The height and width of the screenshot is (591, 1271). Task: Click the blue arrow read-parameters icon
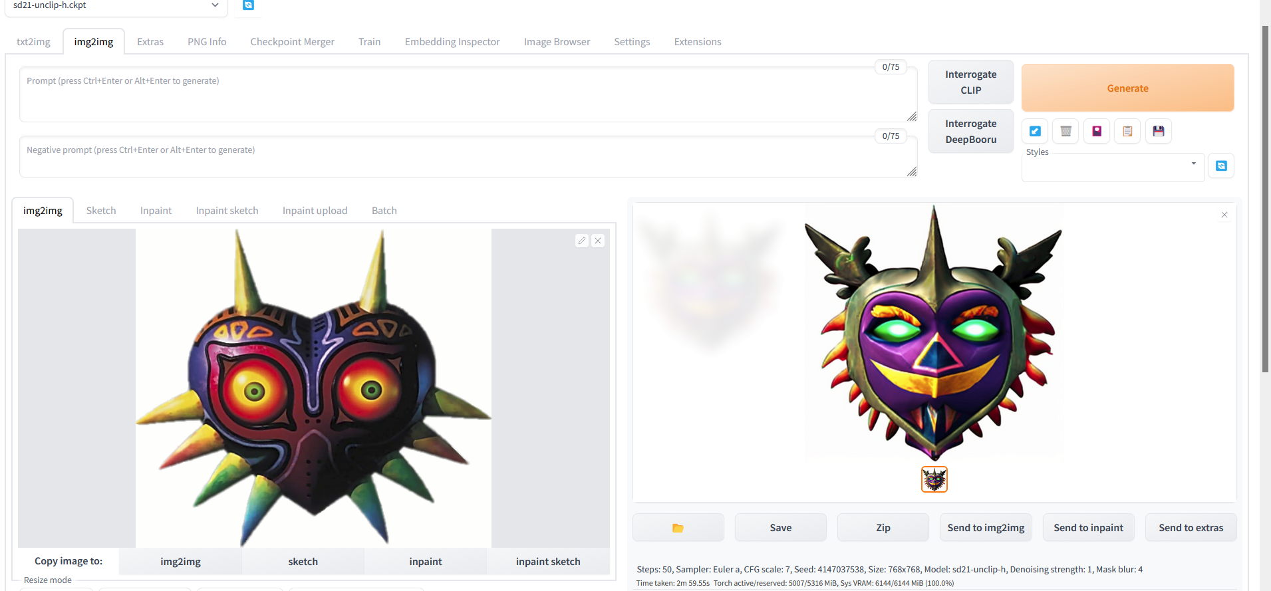1035,131
